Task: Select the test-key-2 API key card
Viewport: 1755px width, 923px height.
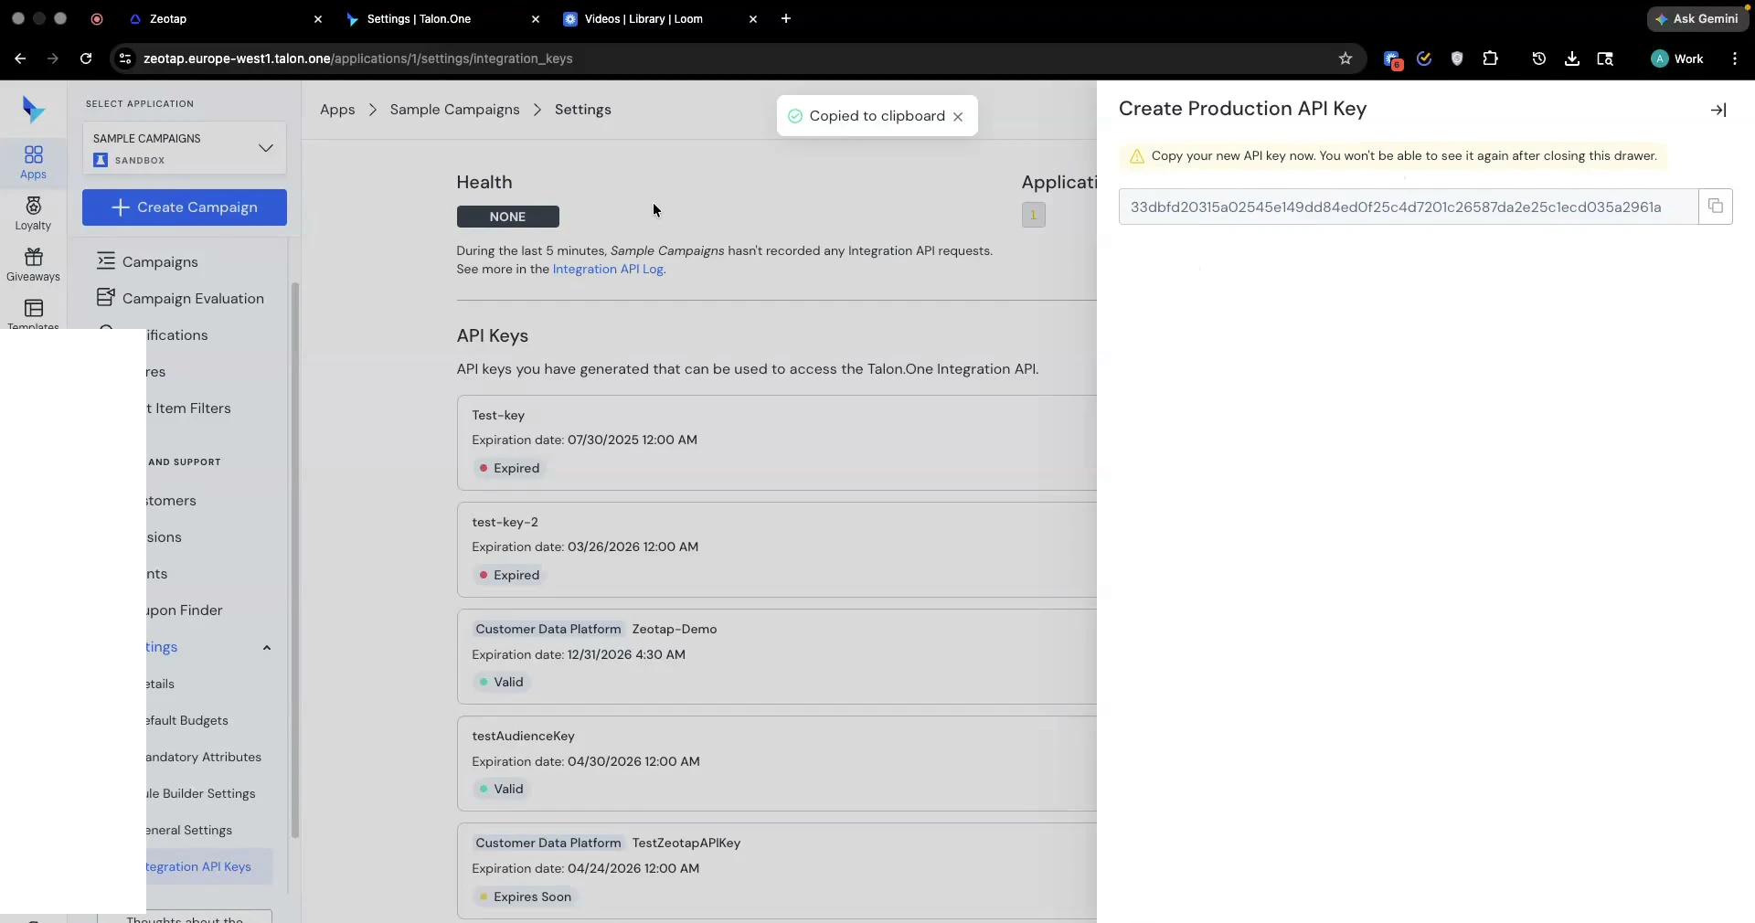Action: click(x=777, y=549)
